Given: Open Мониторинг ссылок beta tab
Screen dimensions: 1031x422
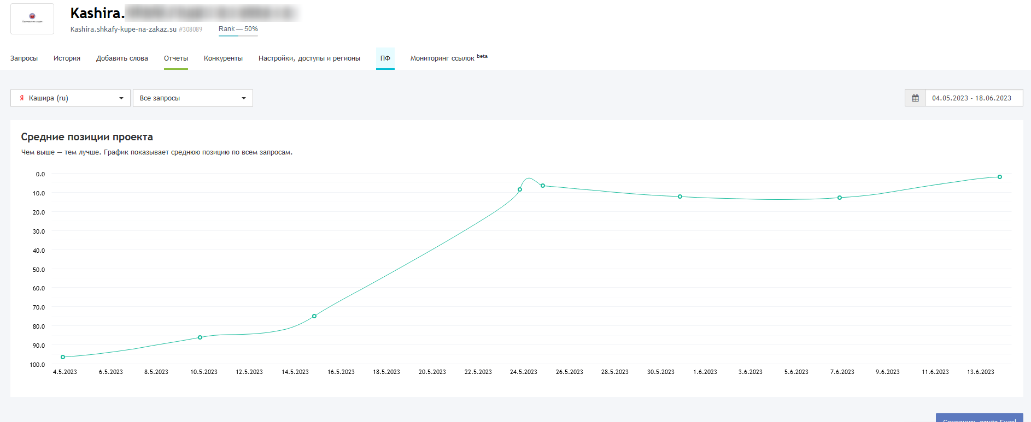Looking at the screenshot, I should click(448, 58).
